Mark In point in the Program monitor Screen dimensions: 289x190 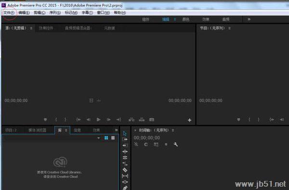[250, 120]
